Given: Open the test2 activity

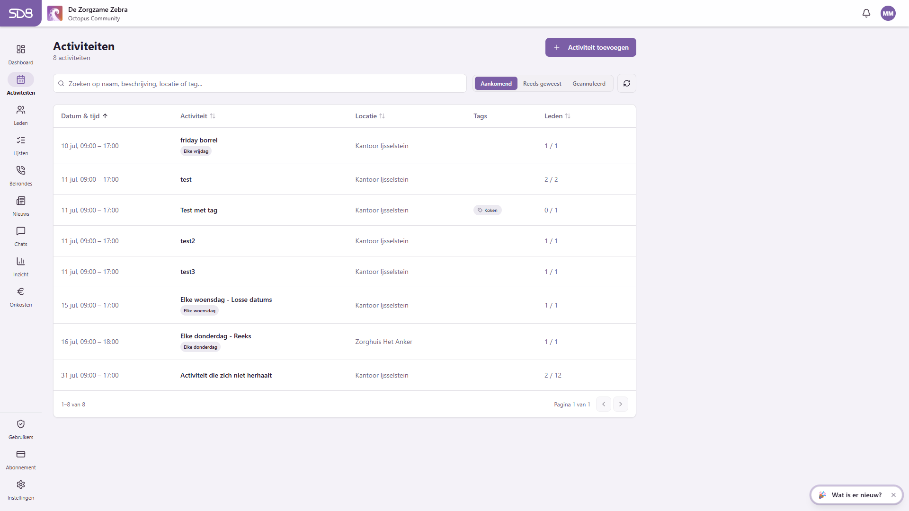Looking at the screenshot, I should pos(187,241).
